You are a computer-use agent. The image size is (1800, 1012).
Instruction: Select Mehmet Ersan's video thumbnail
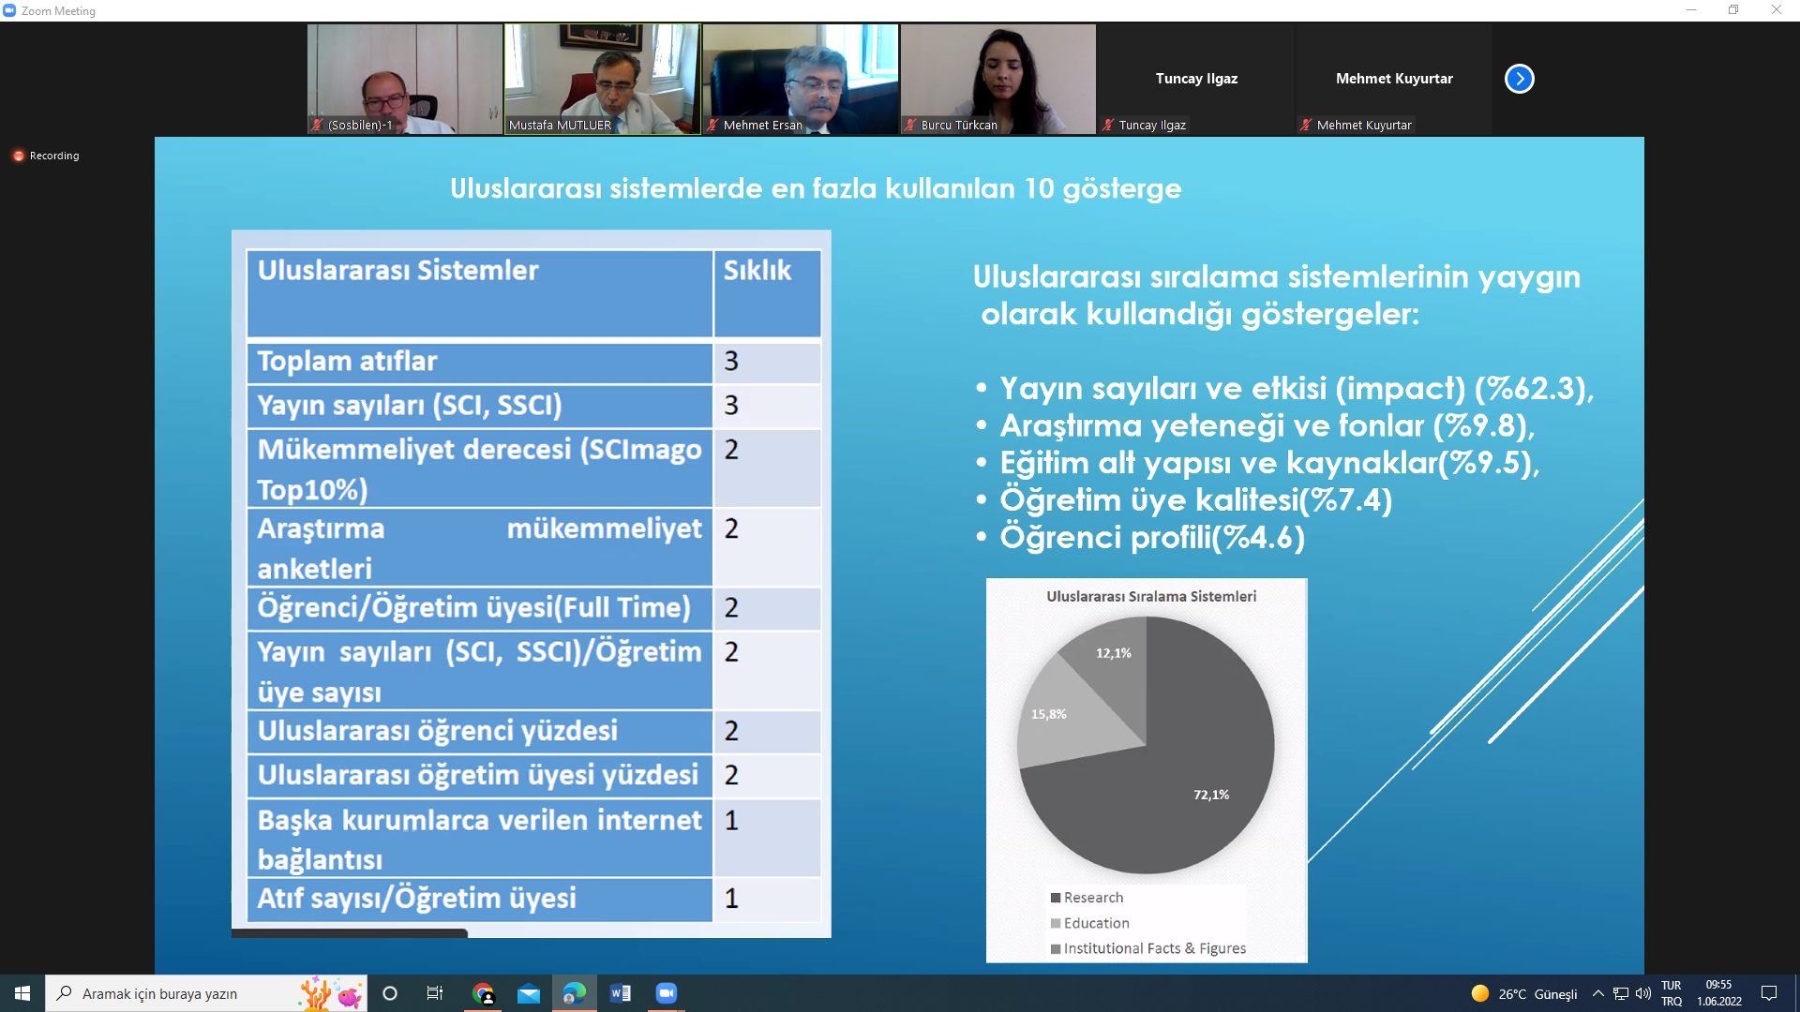coord(801,79)
